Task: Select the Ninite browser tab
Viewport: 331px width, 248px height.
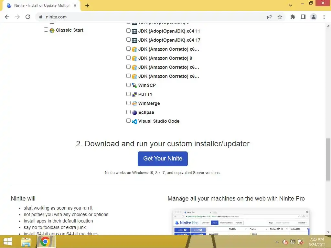Action: (x=41, y=5)
